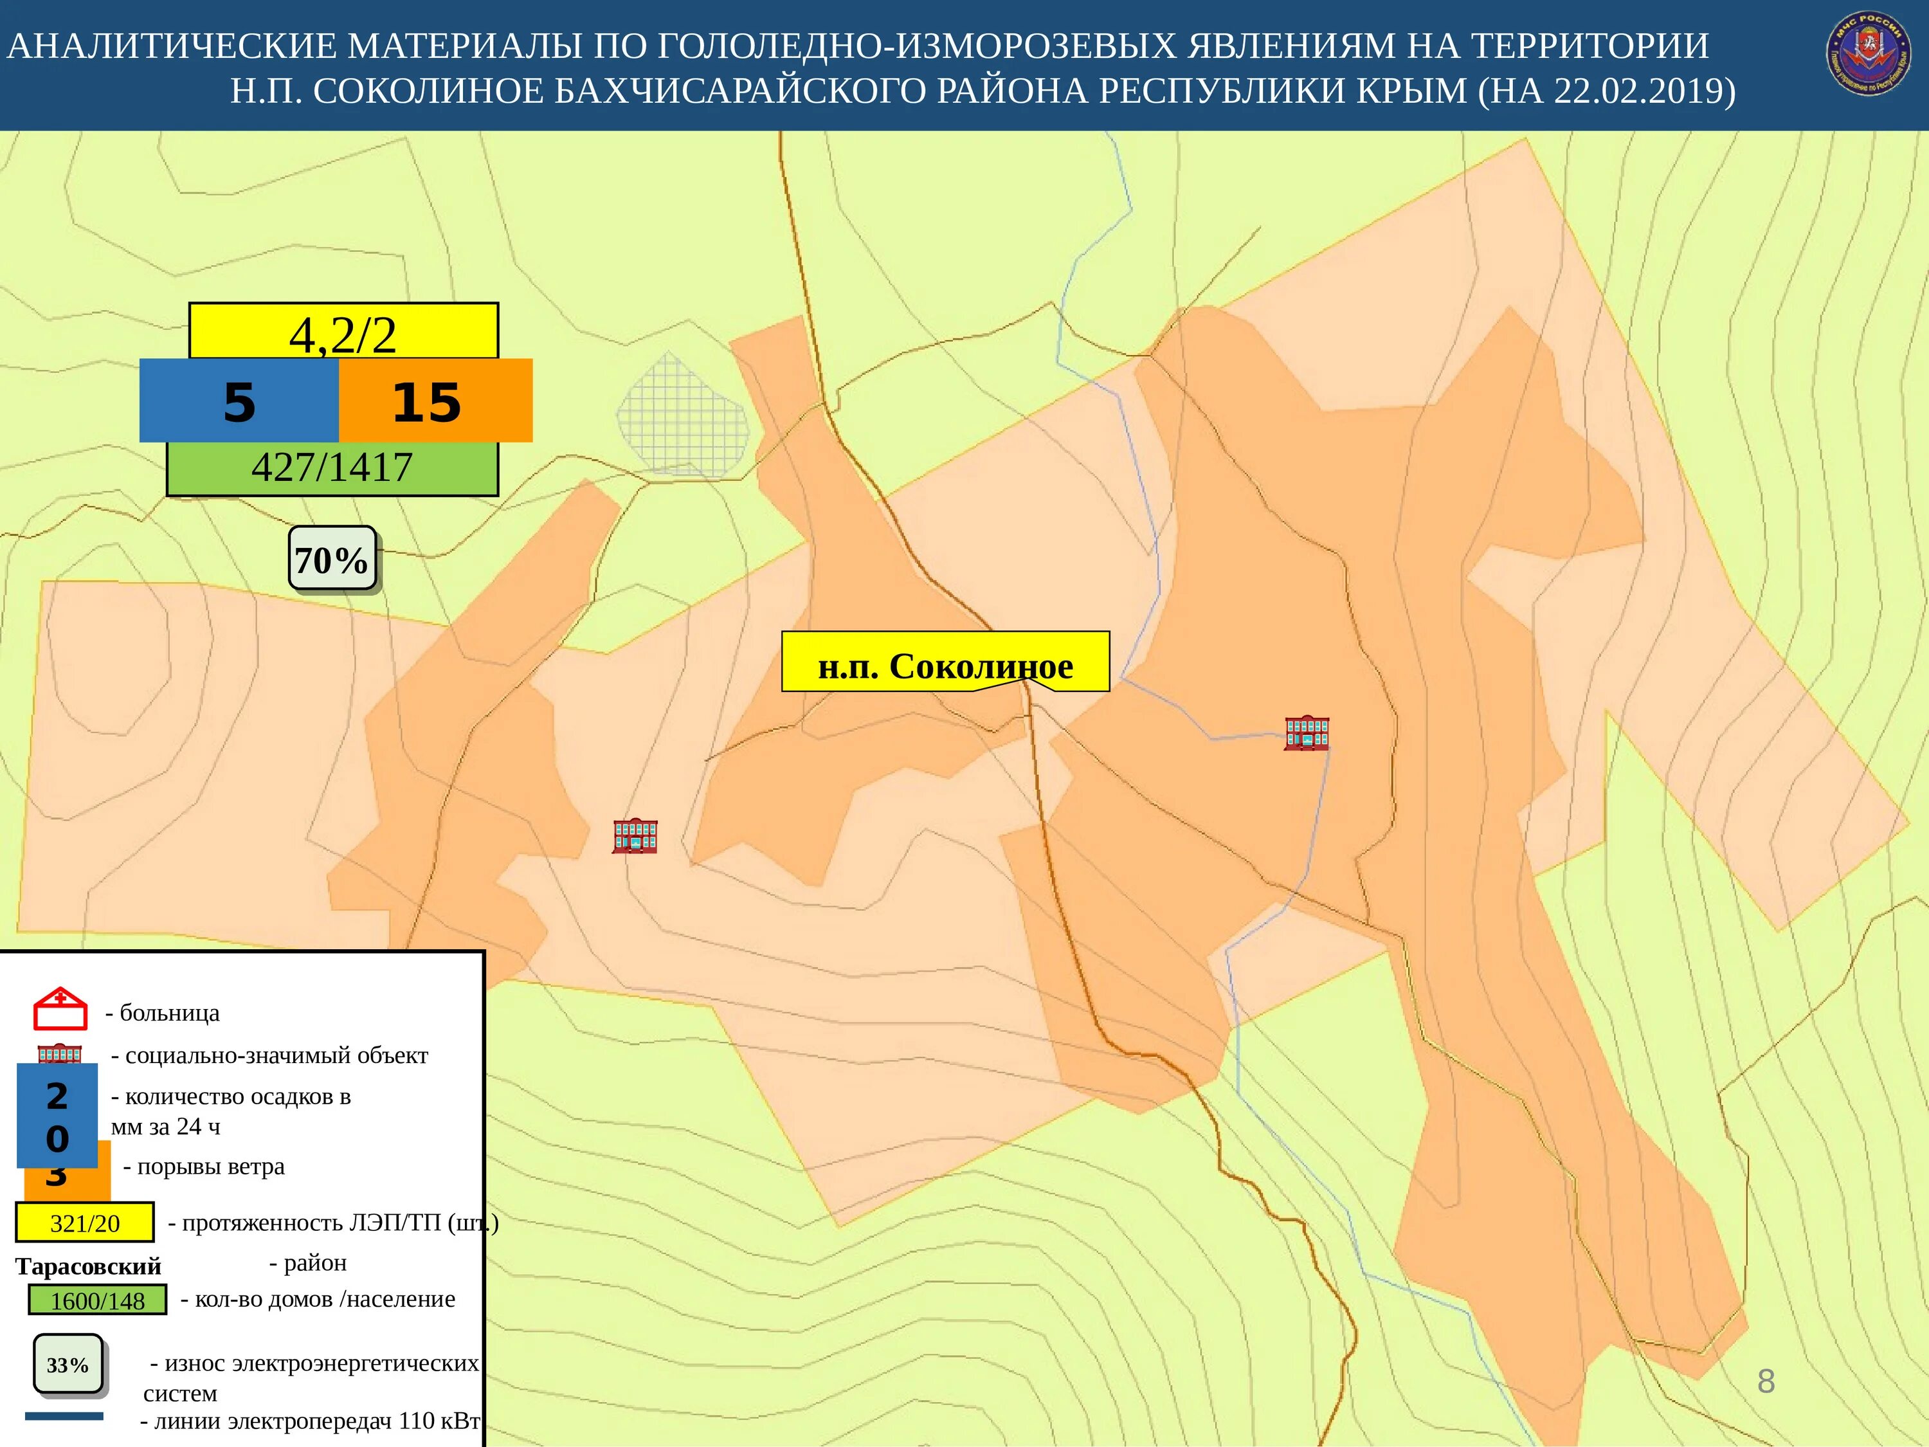Click the Тарасовский district name text
The image size is (1929, 1447).
tap(88, 1266)
